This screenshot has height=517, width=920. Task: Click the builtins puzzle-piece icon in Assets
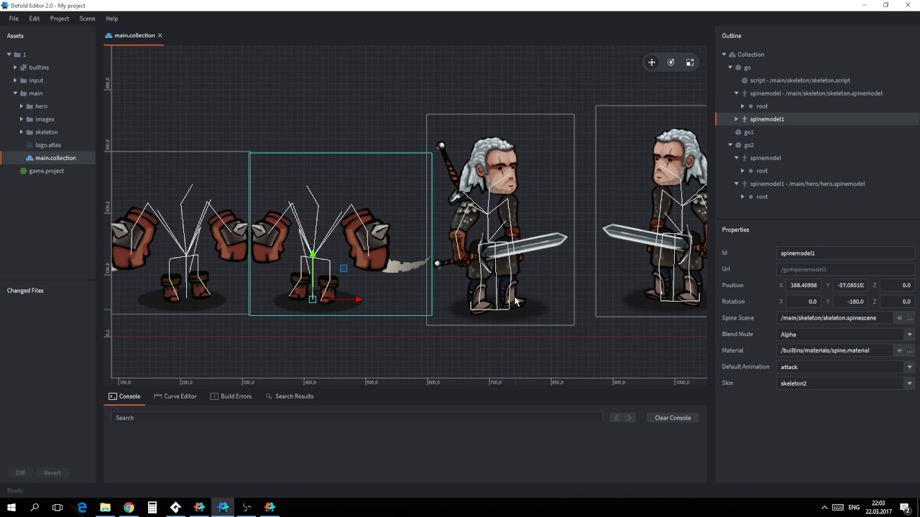[x=23, y=67]
